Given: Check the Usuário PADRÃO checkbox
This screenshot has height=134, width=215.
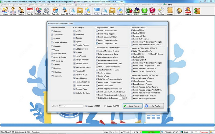Looking at the screenshot, I should [105, 106].
